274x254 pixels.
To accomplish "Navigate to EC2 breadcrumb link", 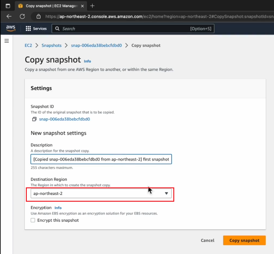I will tap(28, 45).
